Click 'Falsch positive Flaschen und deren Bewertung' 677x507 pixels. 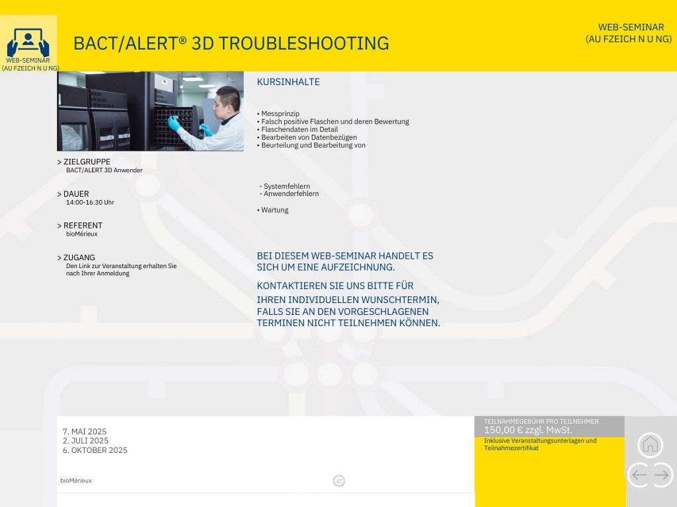[x=333, y=121]
